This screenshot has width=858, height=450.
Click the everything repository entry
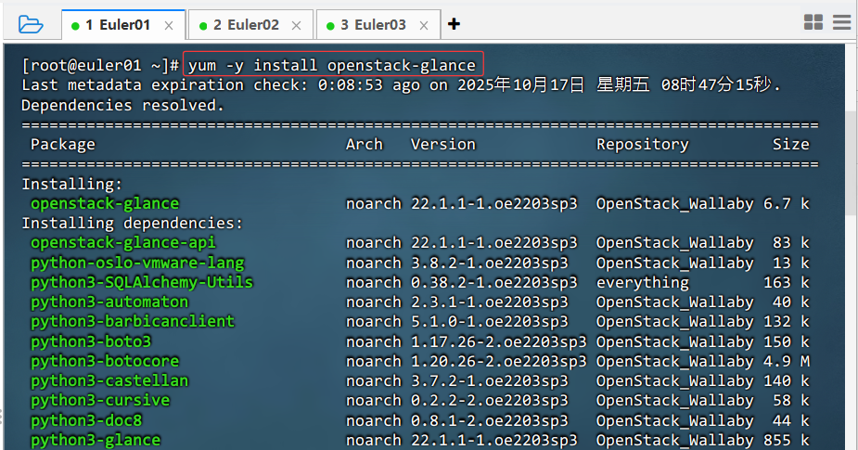tap(643, 282)
